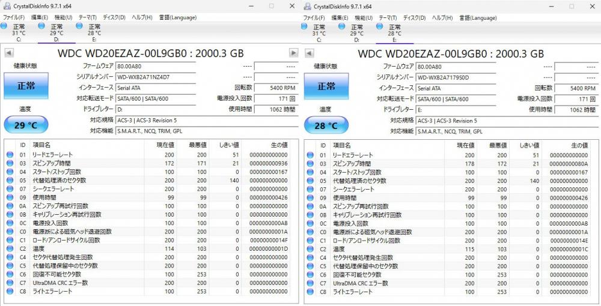Viewport: 601px width, 306px height.
Task: Open 編集(E) menu in right window
Action: click(340, 18)
